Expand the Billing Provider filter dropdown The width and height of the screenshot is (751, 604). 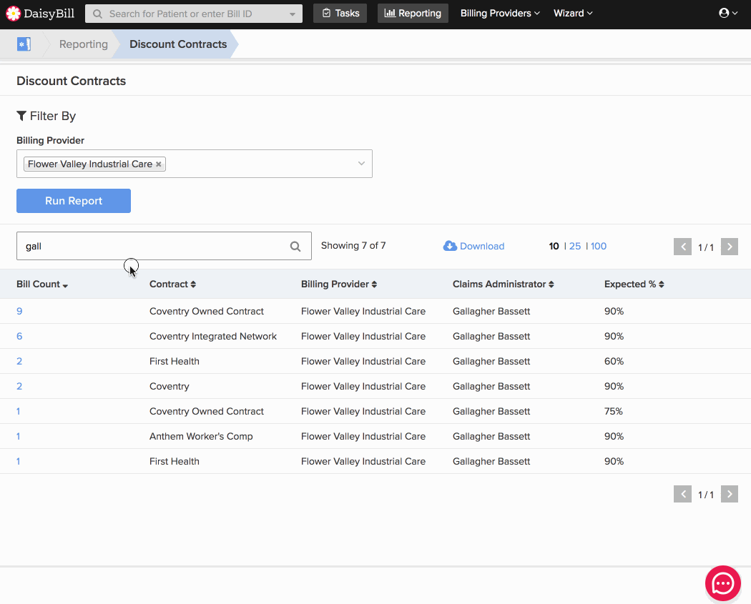coord(362,164)
